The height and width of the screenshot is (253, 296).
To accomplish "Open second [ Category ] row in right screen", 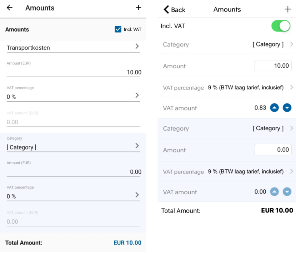I will [227, 128].
